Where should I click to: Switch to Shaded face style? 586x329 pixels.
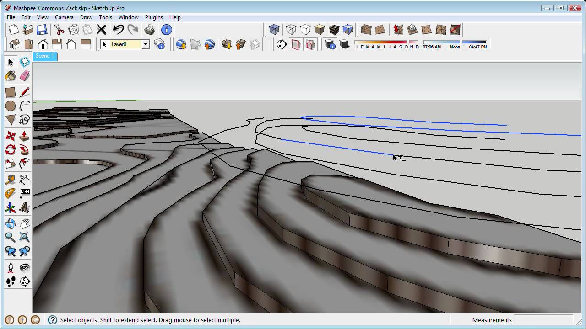(320, 30)
